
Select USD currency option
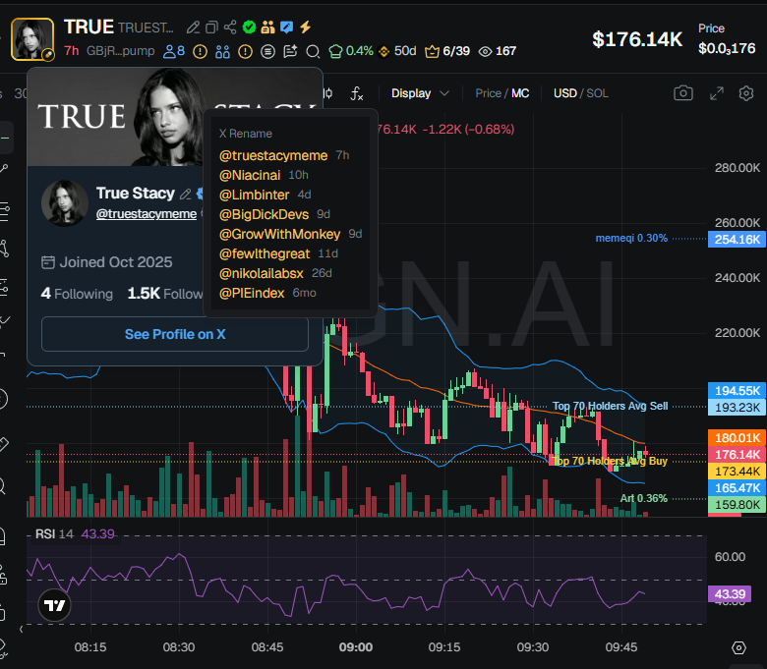pos(565,93)
